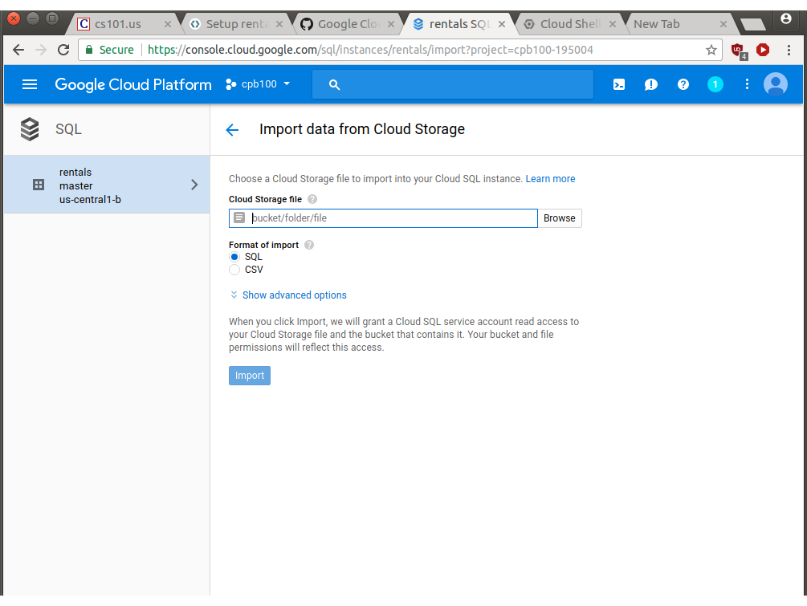The height and width of the screenshot is (606, 807).
Task: Show help for Cloud Storage file
Action: point(312,199)
